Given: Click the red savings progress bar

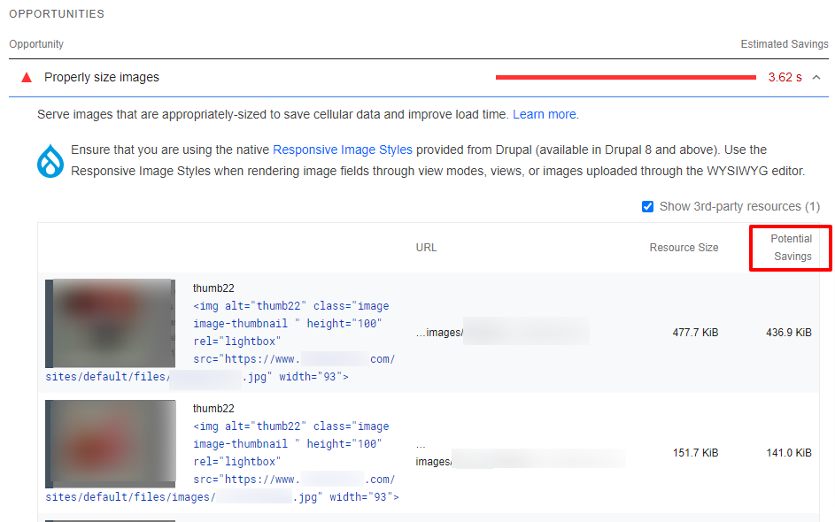Looking at the screenshot, I should pos(624,77).
